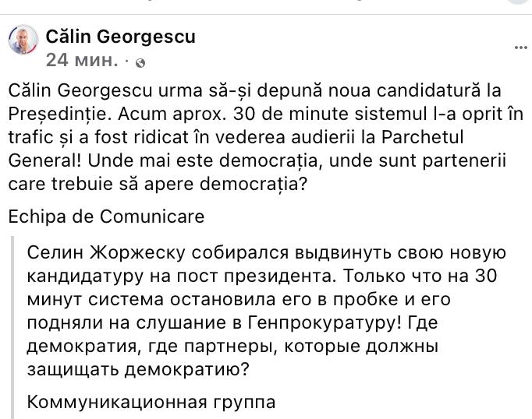Click the '24 мин.' post timestamp
The width and height of the screenshot is (532, 419).
[x=82, y=60]
